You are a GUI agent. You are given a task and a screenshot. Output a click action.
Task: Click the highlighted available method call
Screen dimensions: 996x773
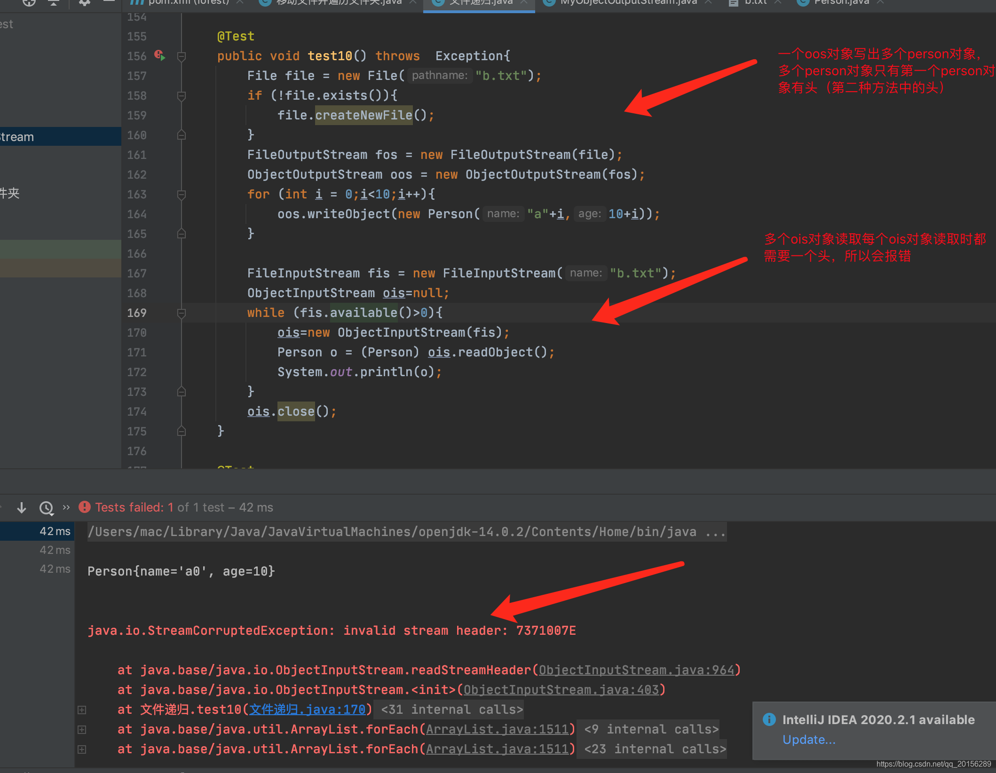click(364, 313)
